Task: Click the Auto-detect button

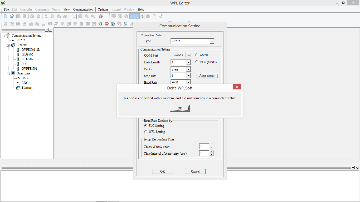Action: [207, 76]
